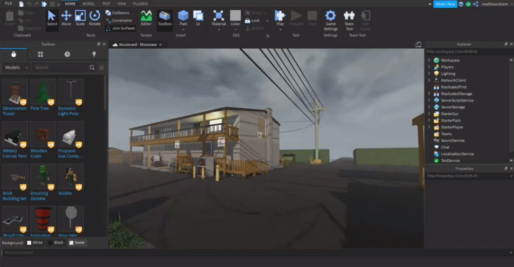Select the Wooden Crate thumbnail
514x267 pixels.
(43, 135)
